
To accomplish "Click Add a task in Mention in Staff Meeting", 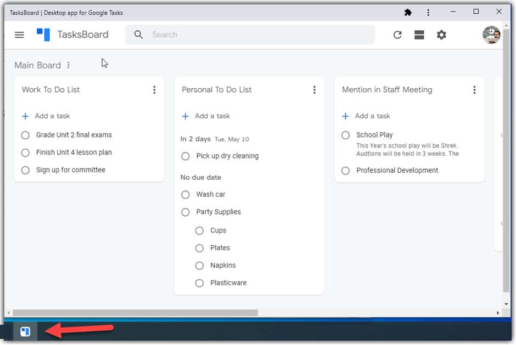I will [x=373, y=116].
